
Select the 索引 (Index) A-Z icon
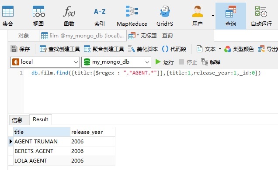click(x=100, y=16)
